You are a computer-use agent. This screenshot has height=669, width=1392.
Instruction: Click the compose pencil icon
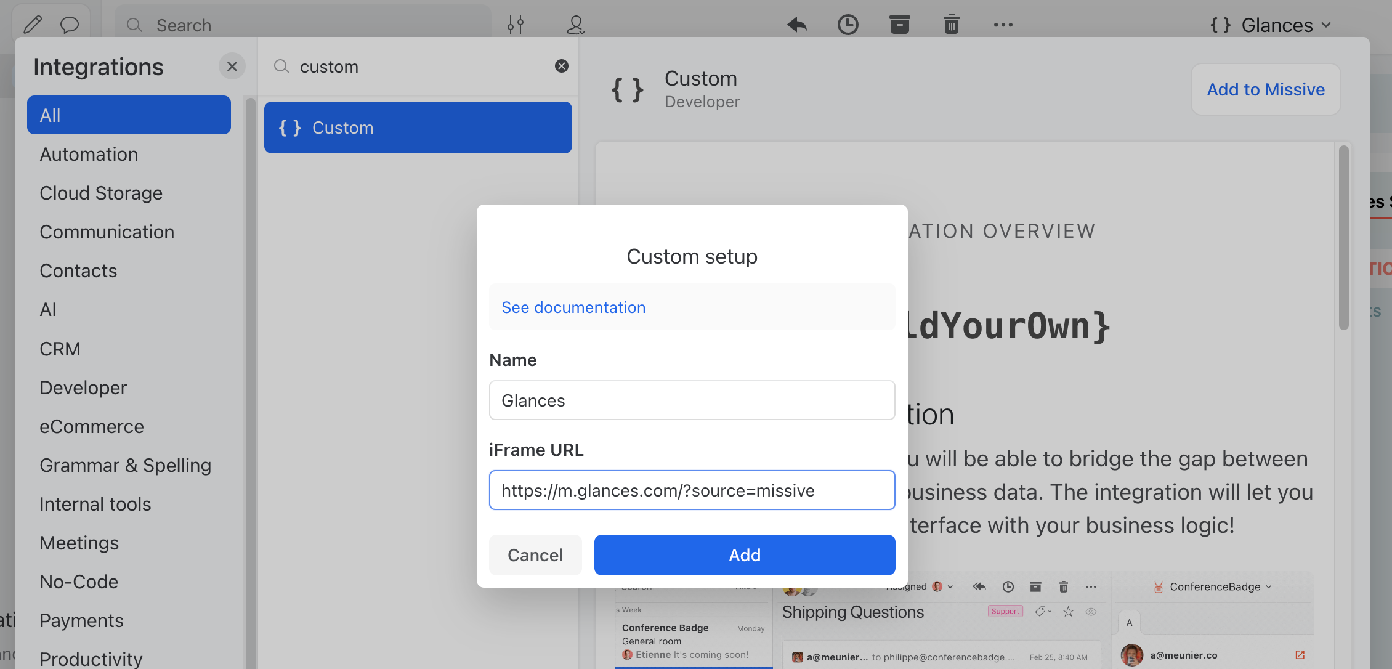tap(33, 25)
